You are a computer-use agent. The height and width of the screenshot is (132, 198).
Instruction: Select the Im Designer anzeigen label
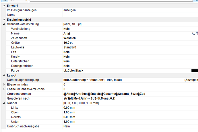(x=22, y=10)
